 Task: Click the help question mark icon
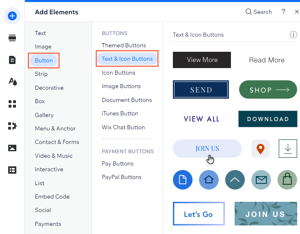(x=283, y=12)
